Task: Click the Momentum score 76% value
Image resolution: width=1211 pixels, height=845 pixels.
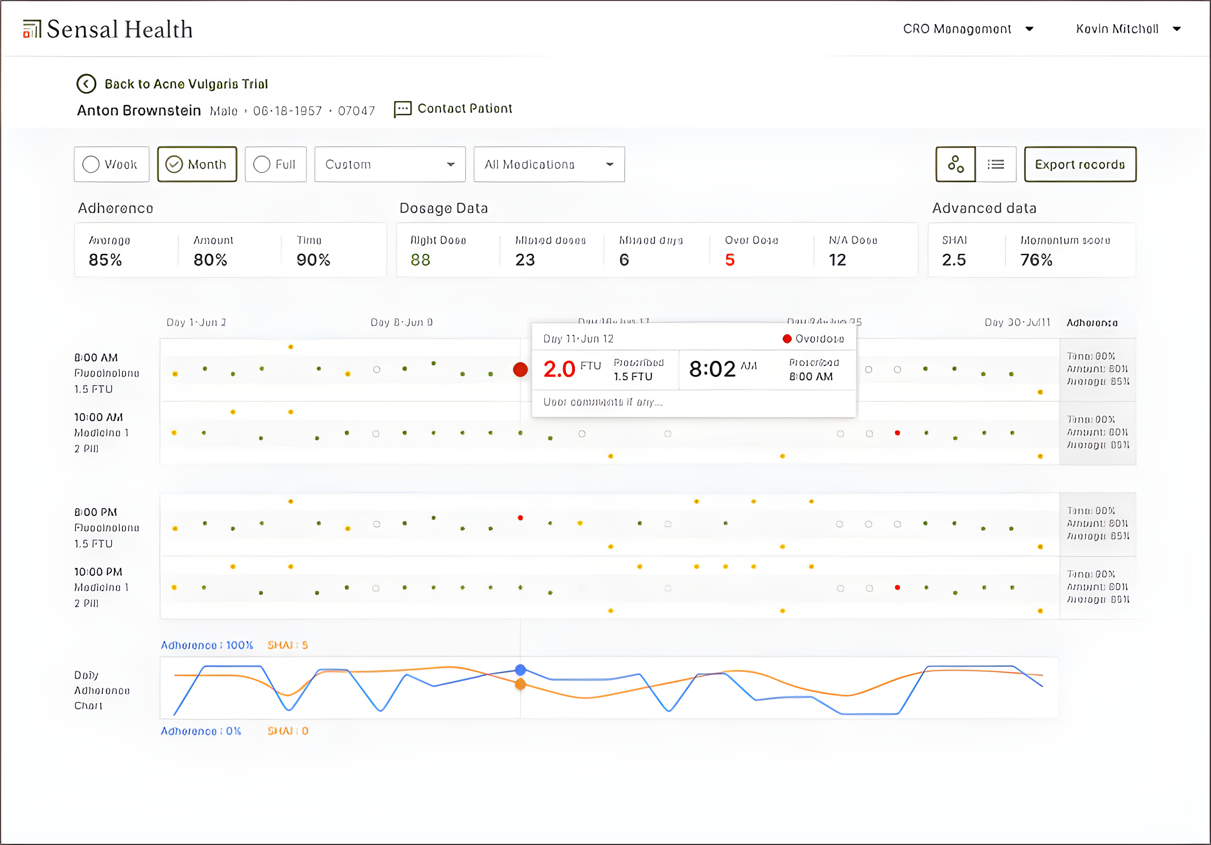Action: click(1036, 260)
